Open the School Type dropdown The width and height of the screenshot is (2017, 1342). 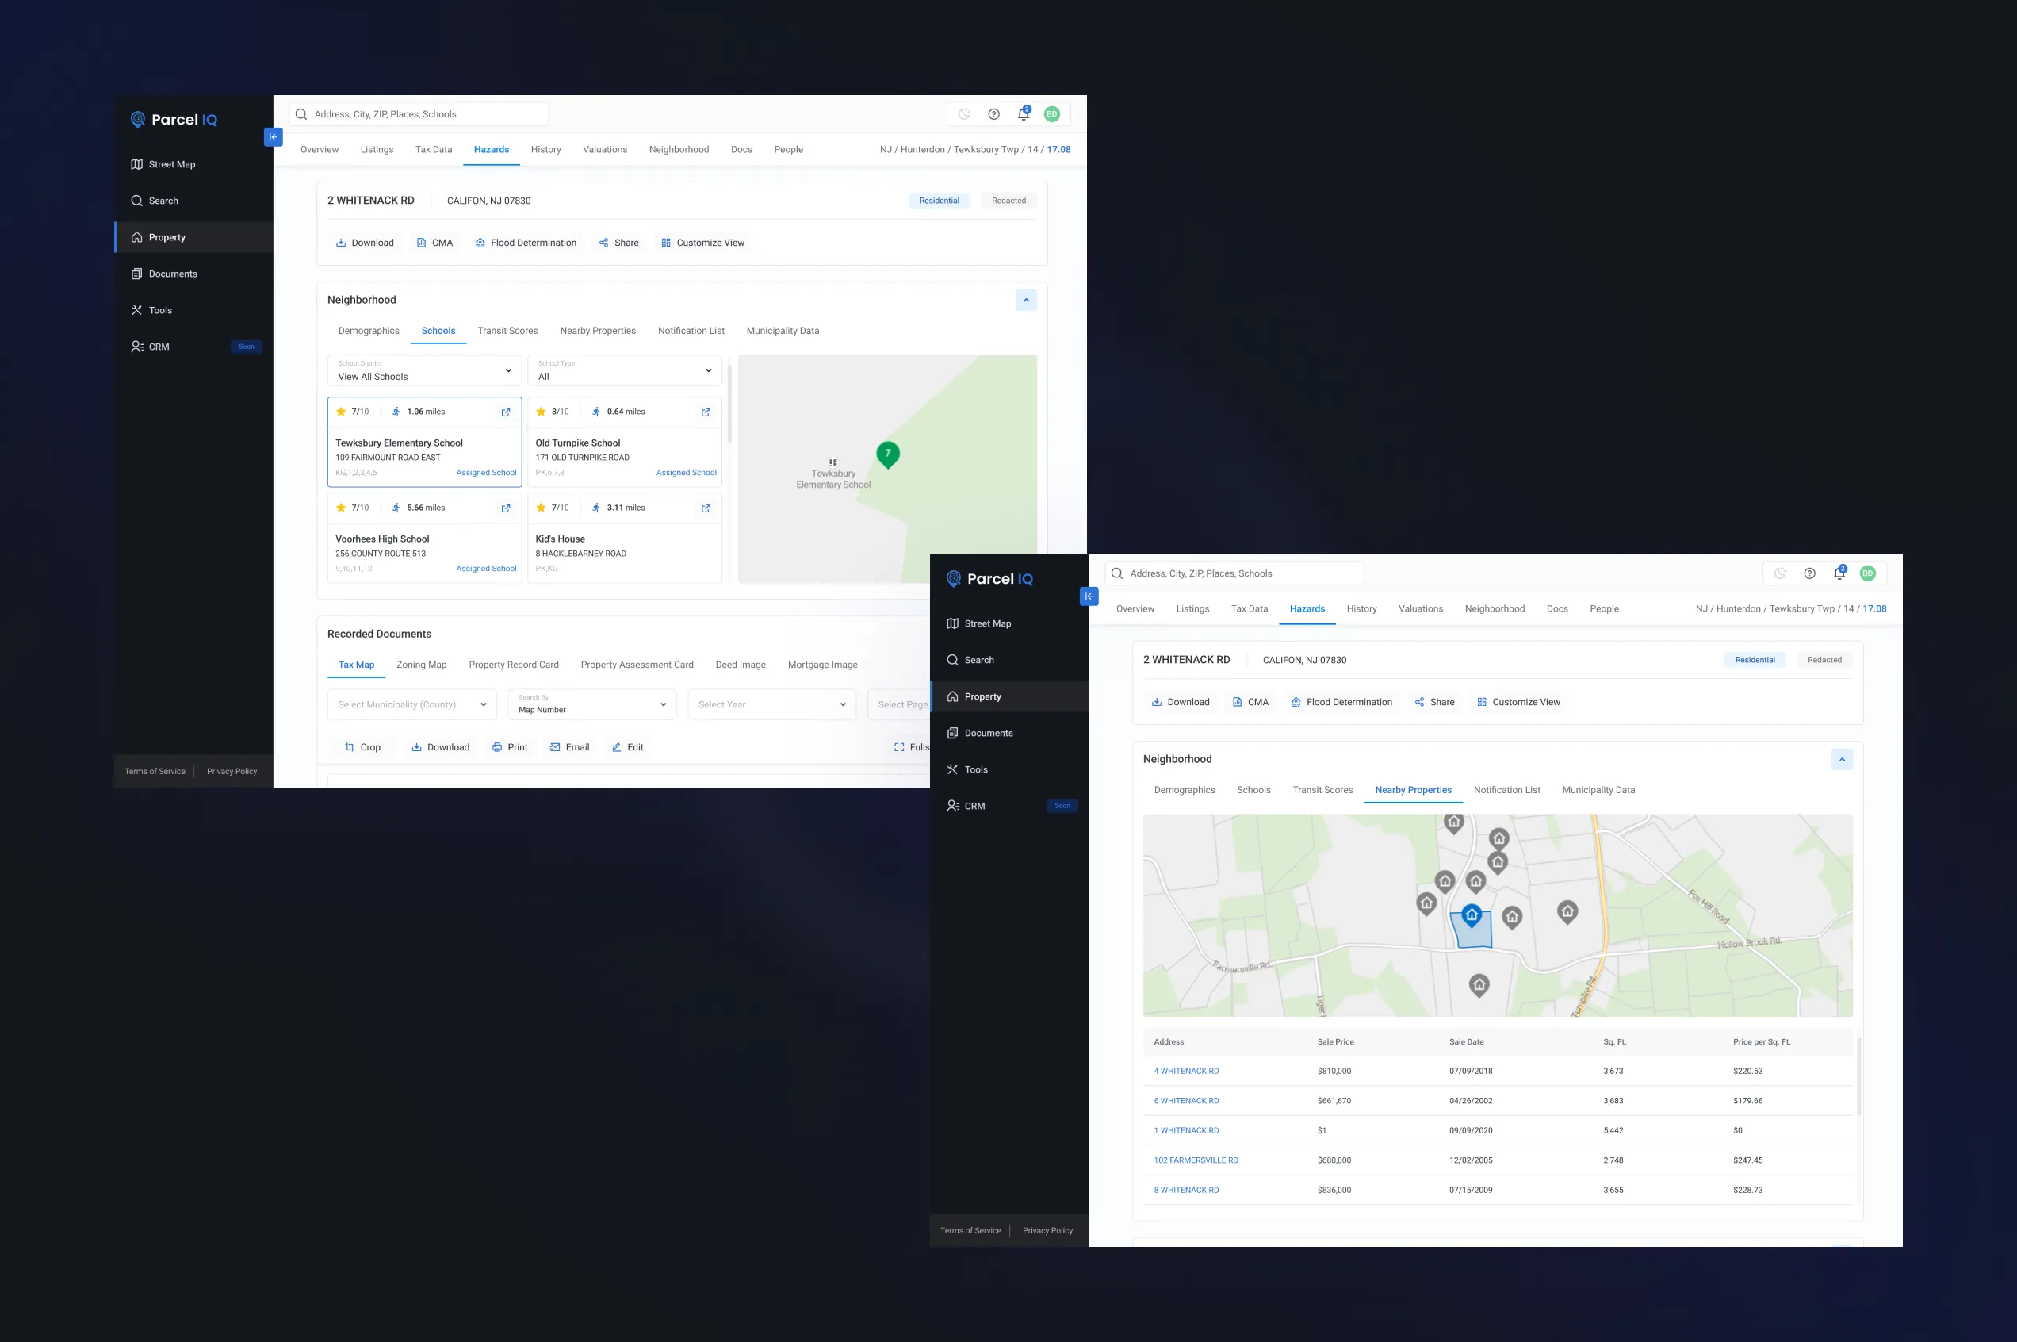[x=625, y=370]
